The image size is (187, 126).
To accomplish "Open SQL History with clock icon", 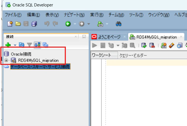I will click(180, 45).
